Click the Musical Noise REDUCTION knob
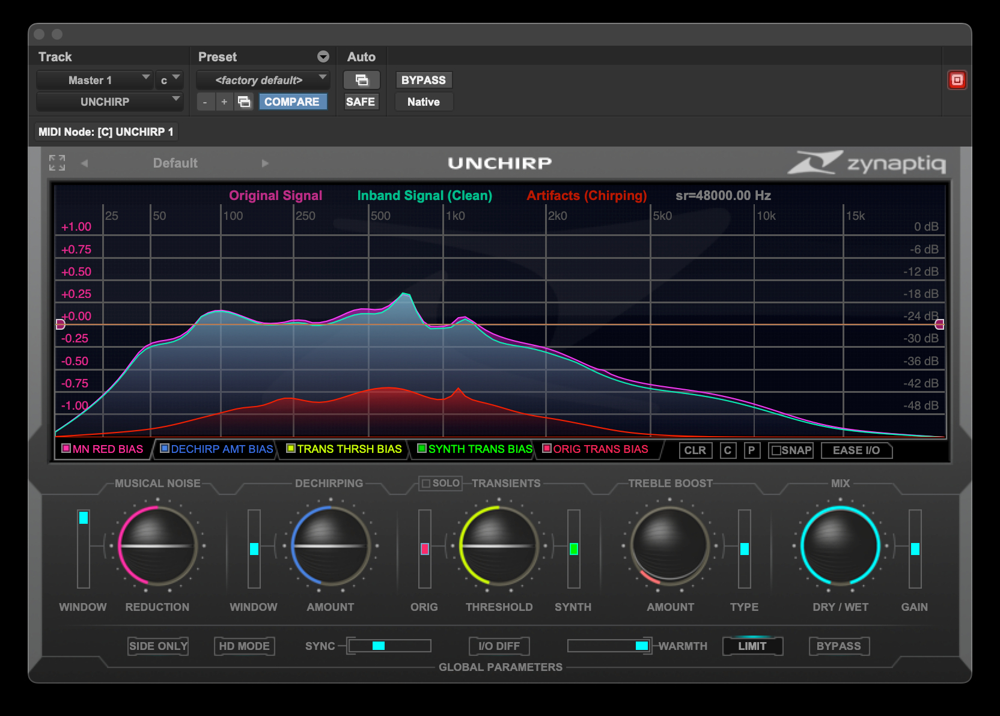 click(157, 546)
